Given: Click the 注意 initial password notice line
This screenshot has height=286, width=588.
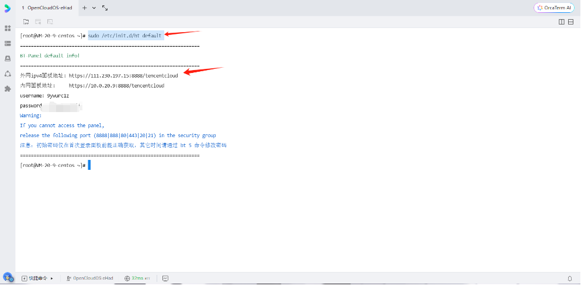Looking at the screenshot, I should (123, 145).
